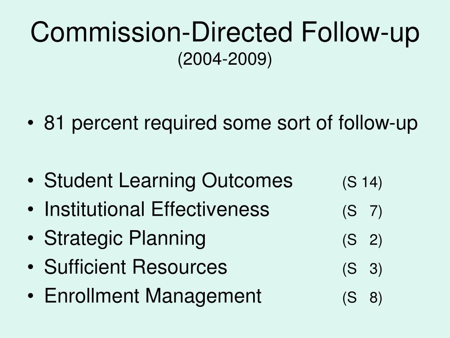Select Enrollment Management line

tap(152, 296)
